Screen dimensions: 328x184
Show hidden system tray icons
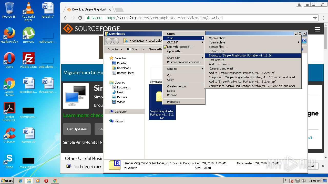click(286, 181)
